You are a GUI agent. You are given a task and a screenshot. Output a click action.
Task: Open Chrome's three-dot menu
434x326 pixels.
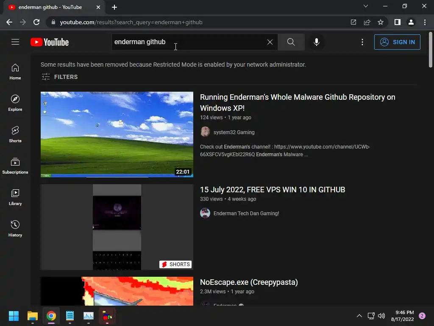tap(425, 22)
